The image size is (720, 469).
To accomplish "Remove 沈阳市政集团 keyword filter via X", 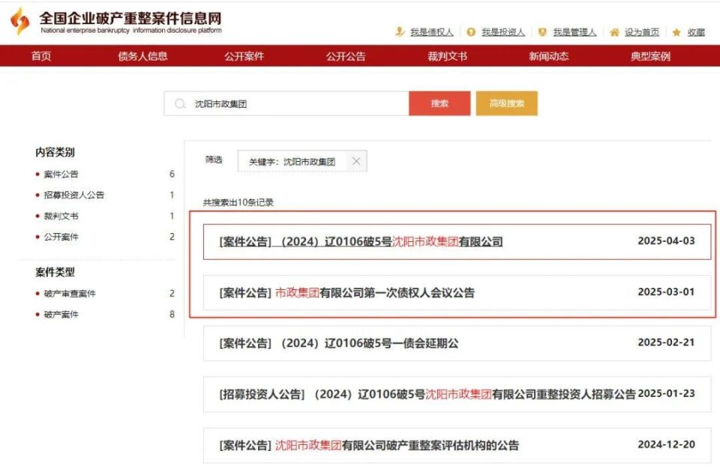I will (x=356, y=160).
